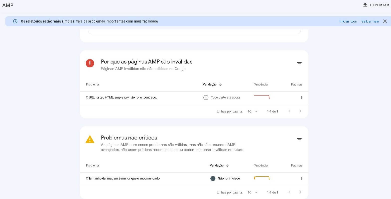This screenshot has height=199, width=391.
Task: Open the image size smaller than recommended row
Action: coord(194,178)
